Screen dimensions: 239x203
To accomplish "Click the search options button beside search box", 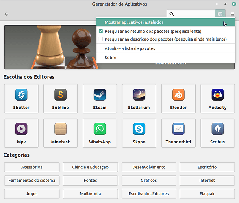I will (x=220, y=14).
